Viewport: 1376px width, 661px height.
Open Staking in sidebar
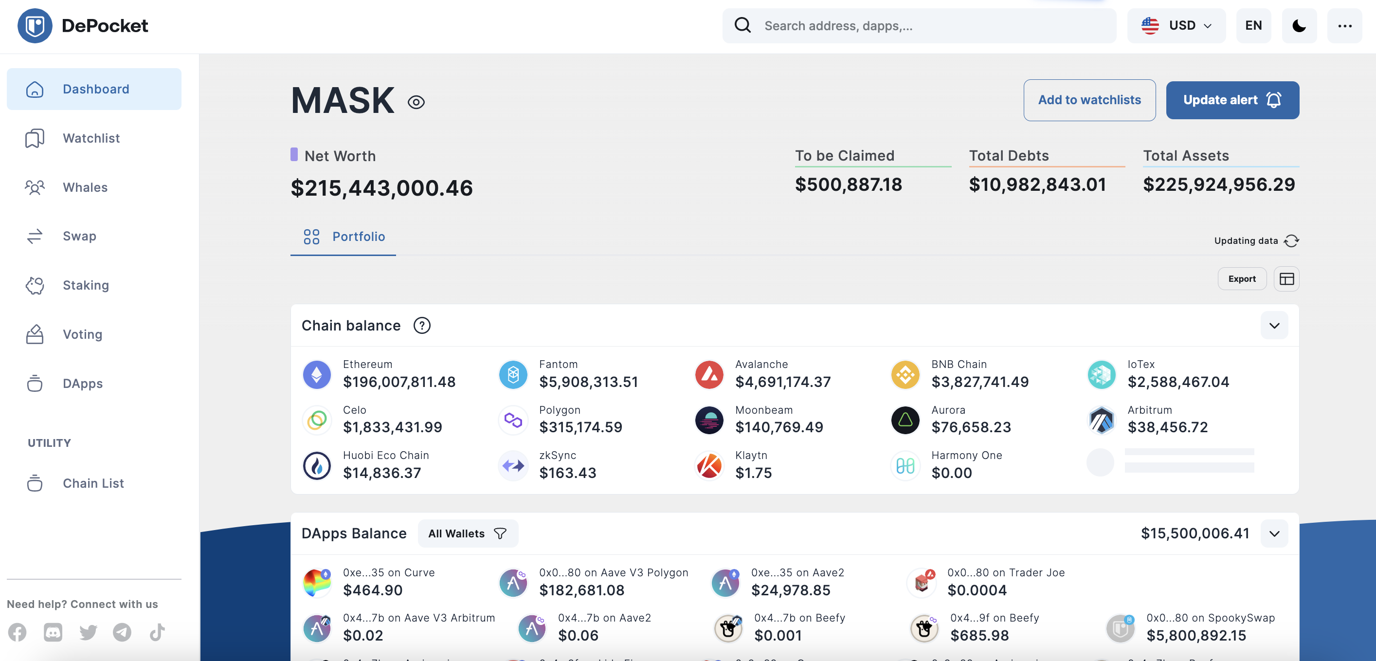pyautogui.click(x=94, y=285)
